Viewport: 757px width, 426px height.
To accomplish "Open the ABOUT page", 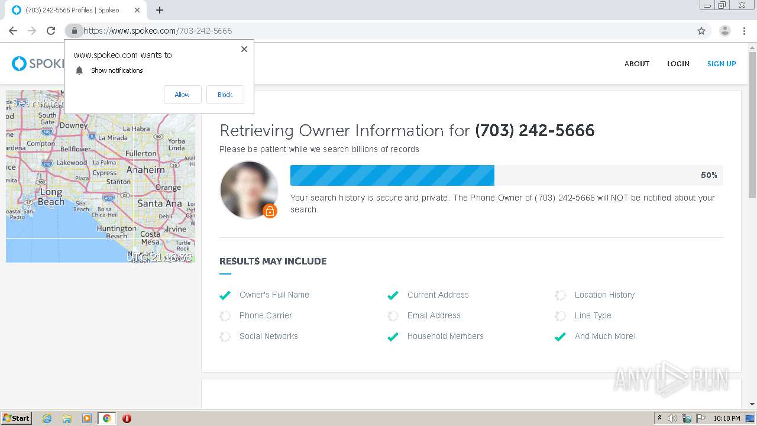I will [x=637, y=64].
